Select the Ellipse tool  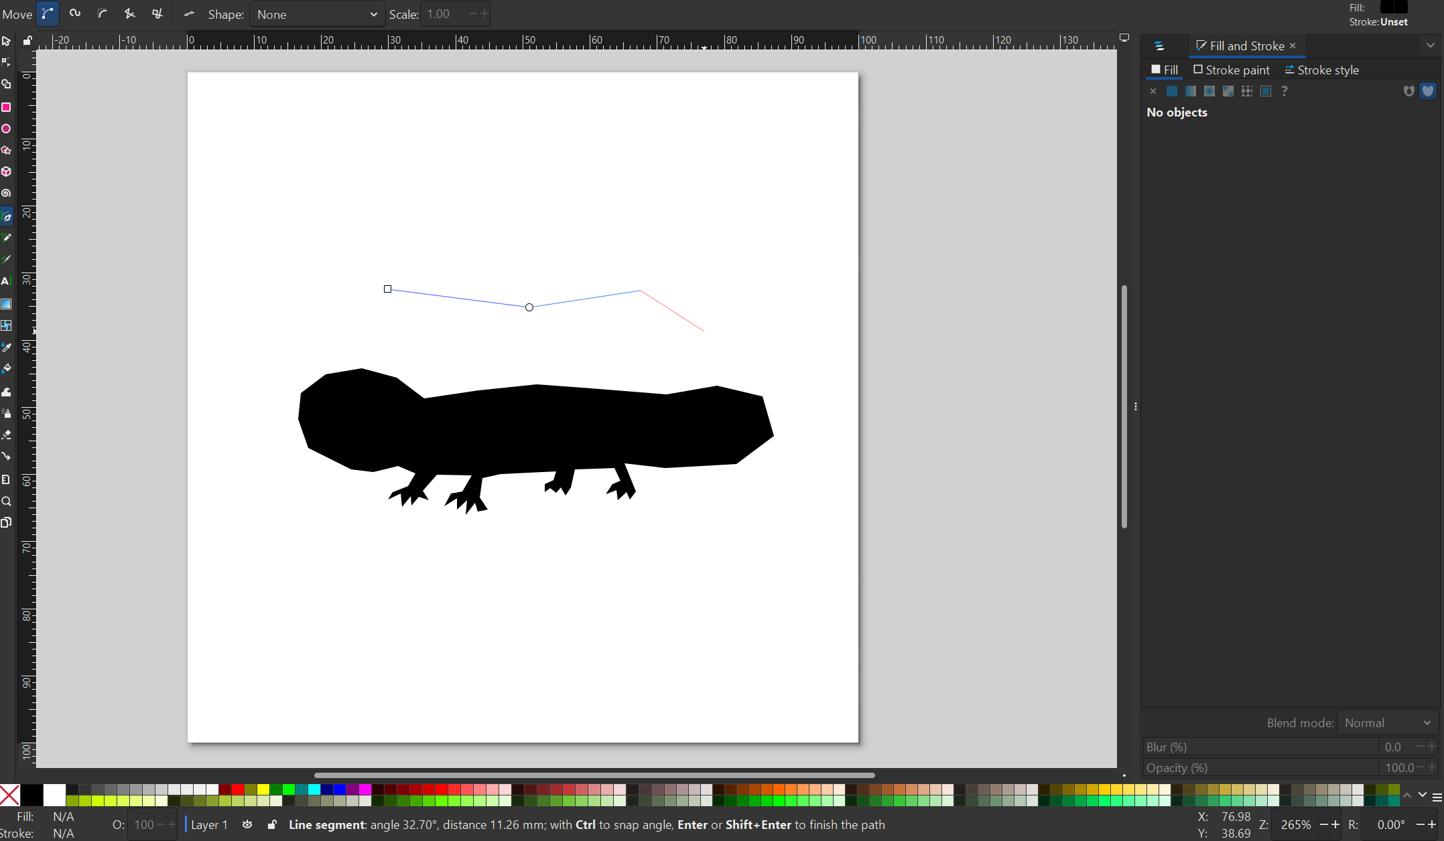click(6, 129)
